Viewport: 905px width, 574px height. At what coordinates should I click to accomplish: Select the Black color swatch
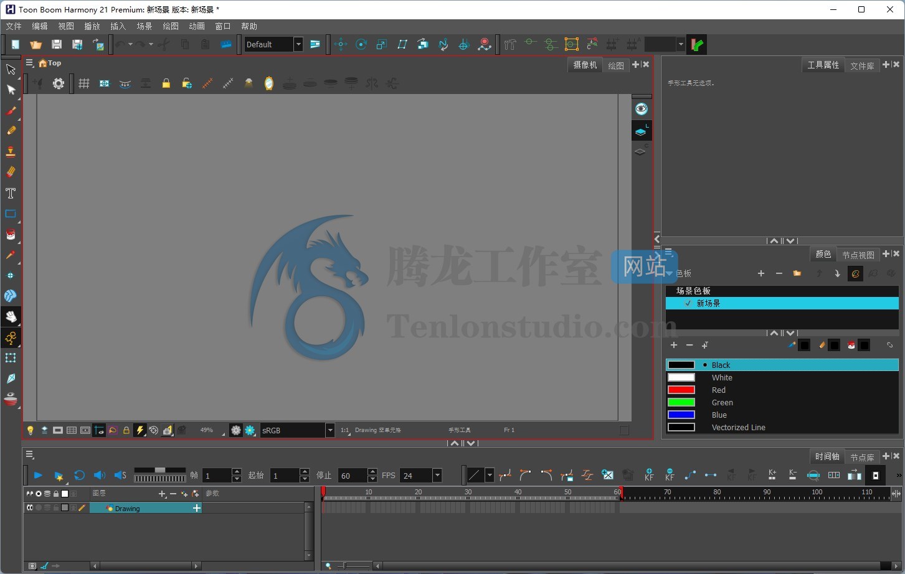(x=681, y=365)
